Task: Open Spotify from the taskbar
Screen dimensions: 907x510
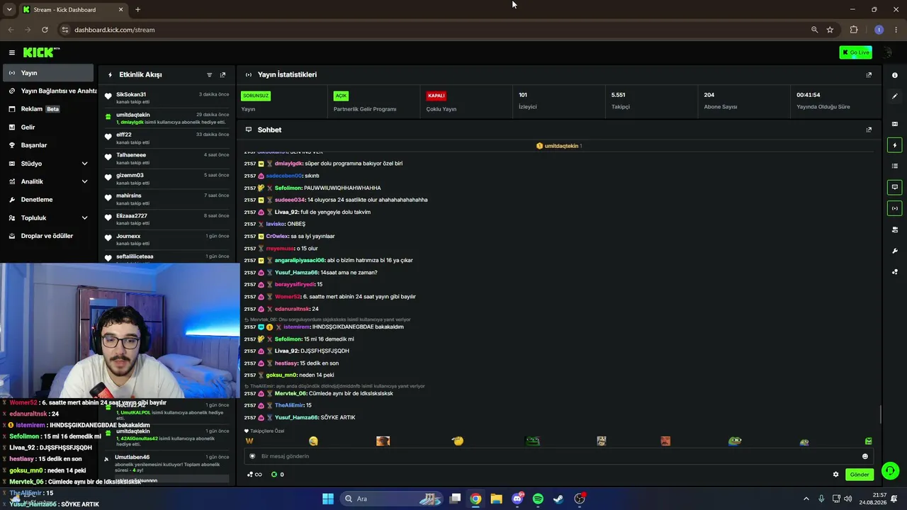Action: 538,499
